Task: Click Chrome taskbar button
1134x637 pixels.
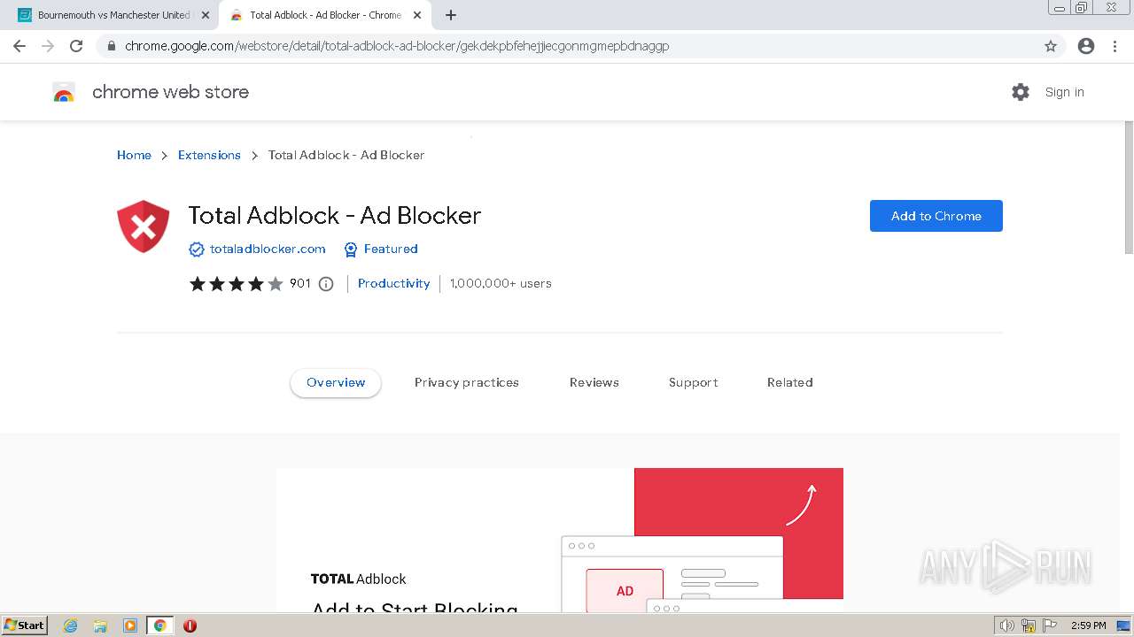Action: [160, 625]
